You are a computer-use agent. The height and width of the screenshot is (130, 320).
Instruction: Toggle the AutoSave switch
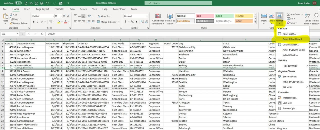click(x=18, y=3)
